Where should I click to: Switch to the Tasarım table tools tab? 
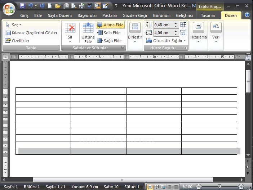click(x=208, y=15)
